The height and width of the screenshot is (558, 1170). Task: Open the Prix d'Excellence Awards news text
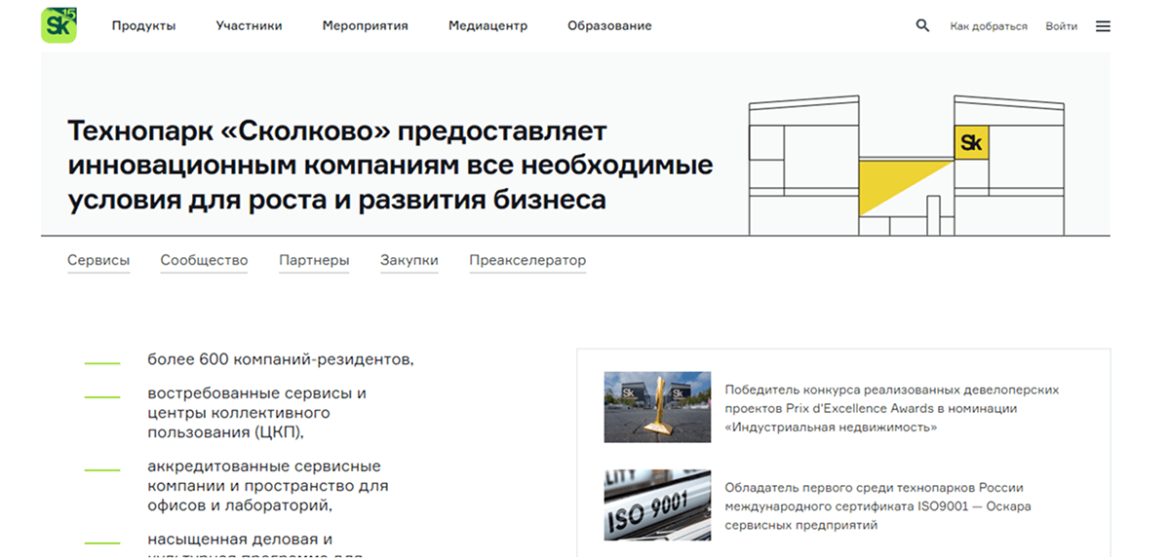[x=891, y=408]
